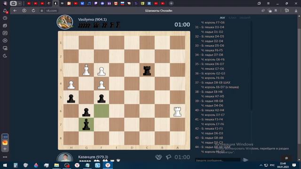The width and height of the screenshot is (301, 169).
Task: Reload the vk.com page
Action: 33,10
